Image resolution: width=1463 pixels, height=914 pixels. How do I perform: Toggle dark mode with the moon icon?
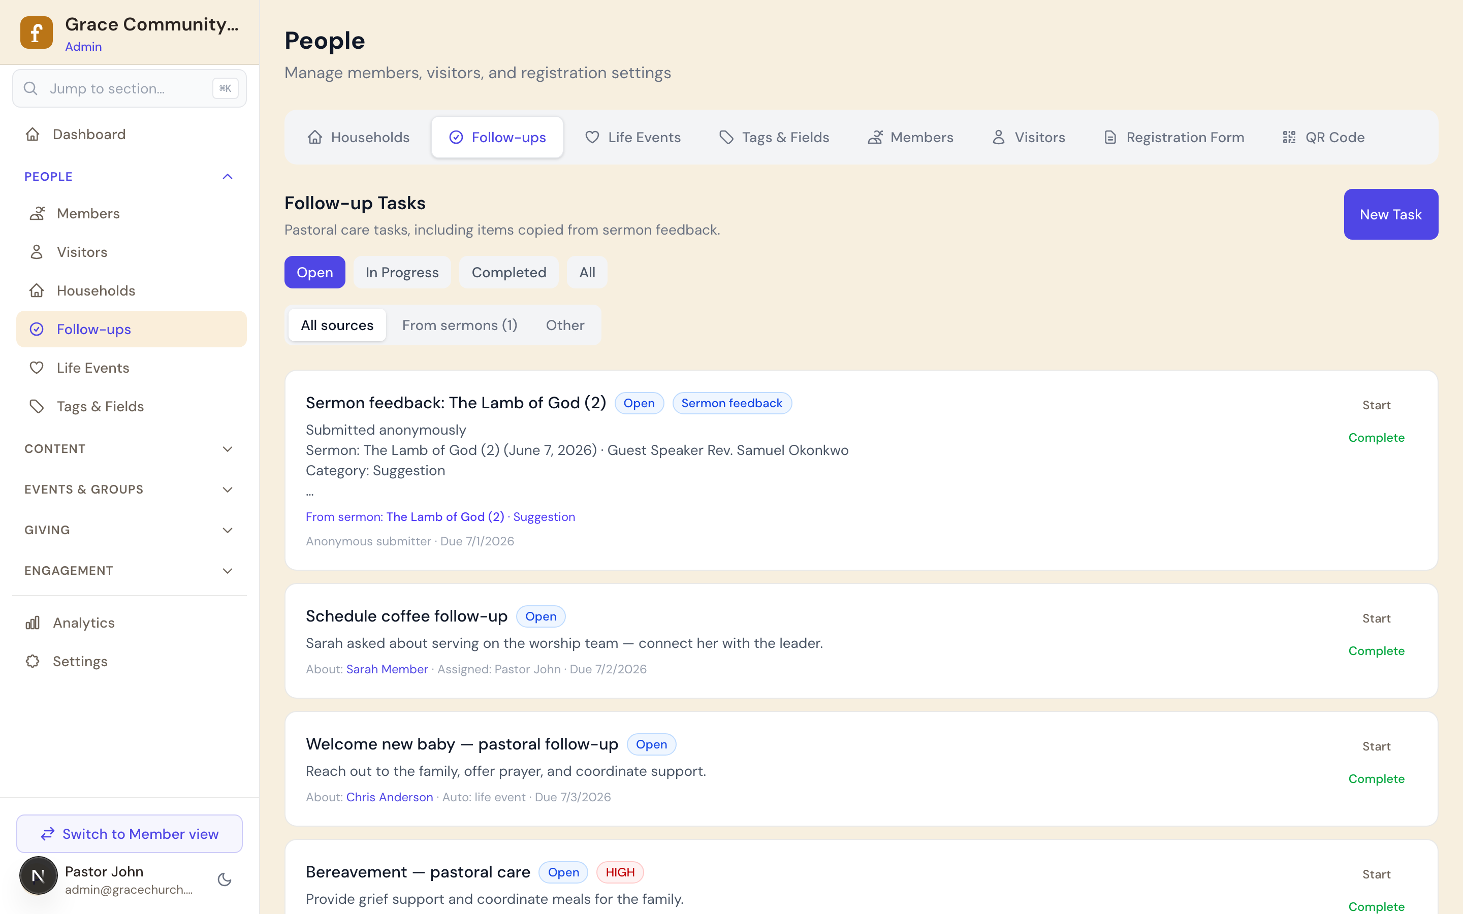pyautogui.click(x=225, y=879)
